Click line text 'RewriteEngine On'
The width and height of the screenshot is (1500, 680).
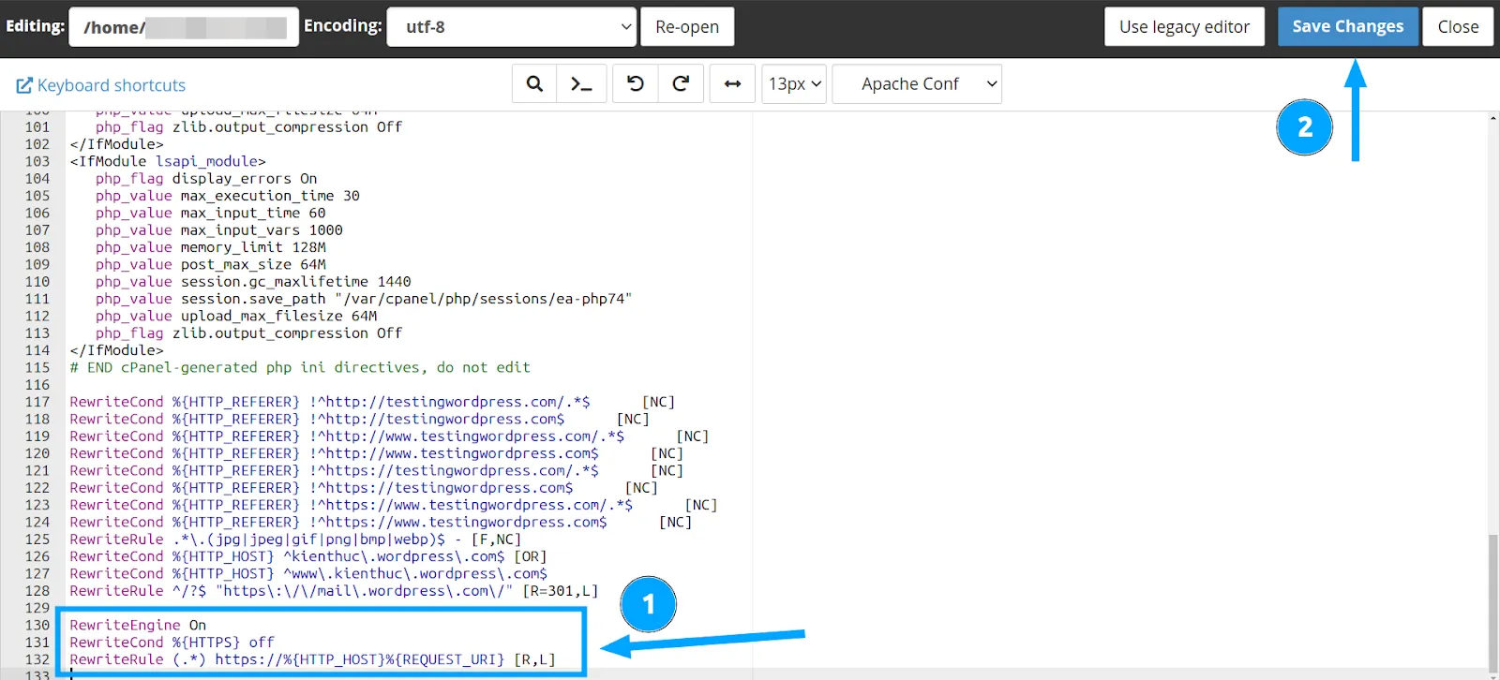[138, 625]
